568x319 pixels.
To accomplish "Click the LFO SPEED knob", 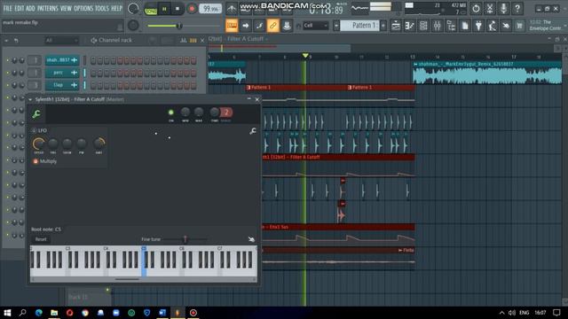I will point(38,144).
